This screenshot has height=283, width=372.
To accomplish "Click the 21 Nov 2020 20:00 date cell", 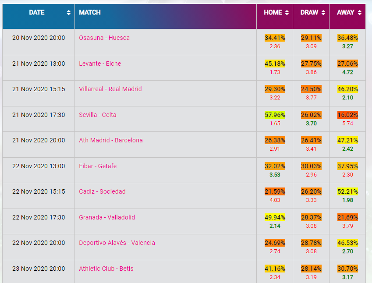I will 39,140.
